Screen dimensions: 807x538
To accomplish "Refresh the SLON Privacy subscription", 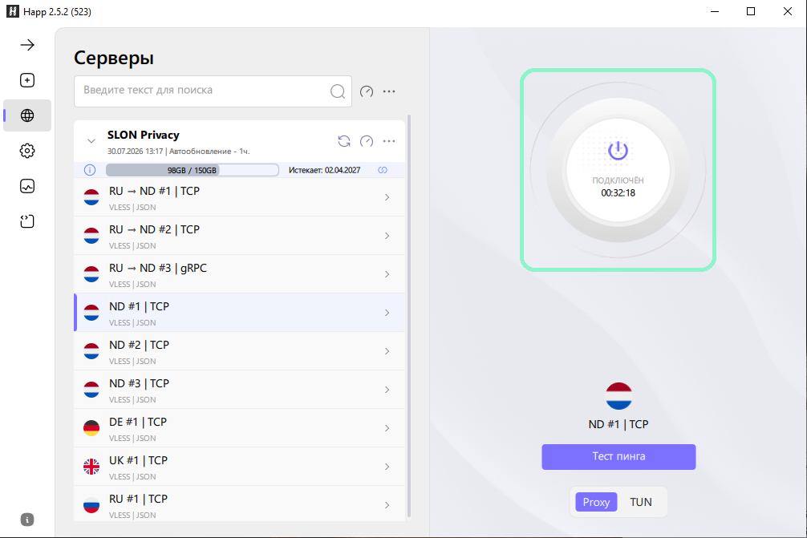I will (x=344, y=141).
